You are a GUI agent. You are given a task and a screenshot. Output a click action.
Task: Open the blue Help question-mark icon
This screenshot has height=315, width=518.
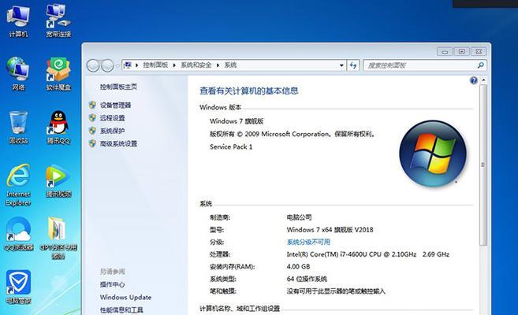tap(473, 80)
